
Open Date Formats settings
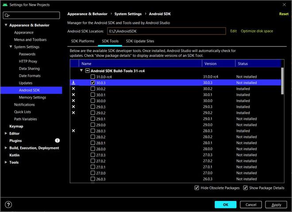(x=30, y=76)
